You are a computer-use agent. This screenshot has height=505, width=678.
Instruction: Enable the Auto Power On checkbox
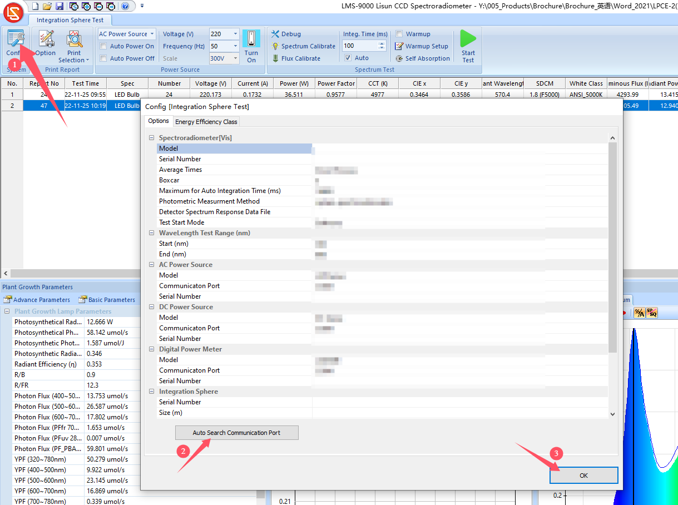(x=103, y=46)
